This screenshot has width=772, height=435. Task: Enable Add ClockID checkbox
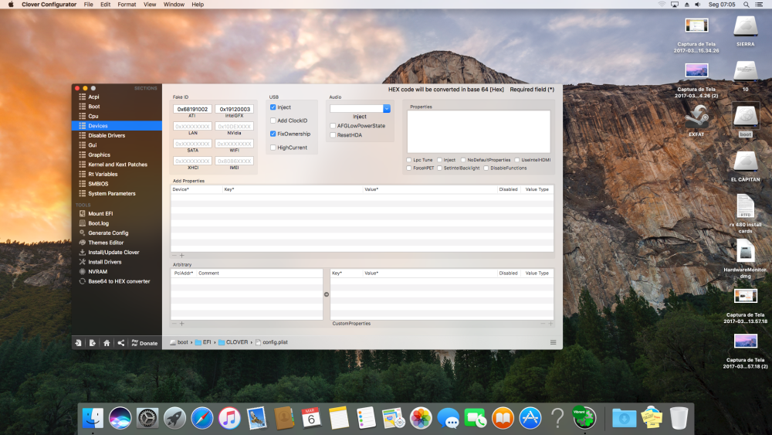[273, 121]
